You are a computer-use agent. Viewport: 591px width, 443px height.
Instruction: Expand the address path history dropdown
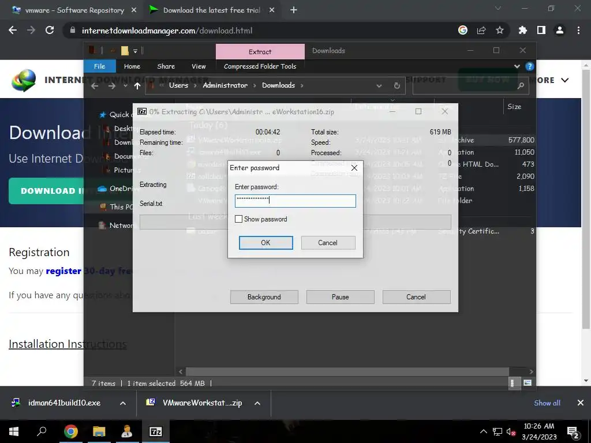[x=379, y=86]
